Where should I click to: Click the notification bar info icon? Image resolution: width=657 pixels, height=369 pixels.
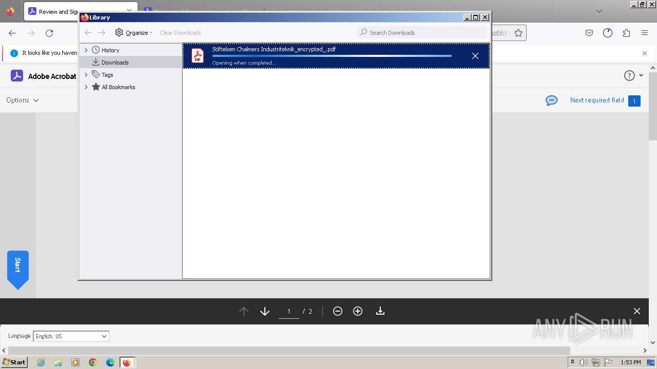point(14,53)
